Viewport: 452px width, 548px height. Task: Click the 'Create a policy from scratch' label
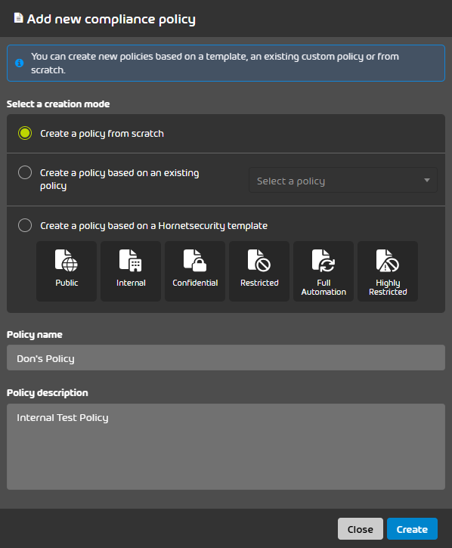(x=102, y=134)
